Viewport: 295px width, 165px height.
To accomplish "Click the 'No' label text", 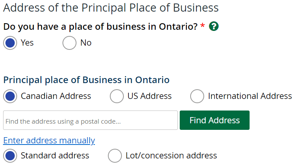I will click(x=86, y=43).
